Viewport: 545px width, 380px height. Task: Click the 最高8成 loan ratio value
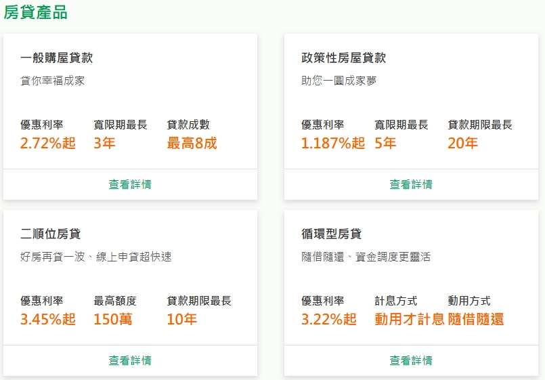[192, 143]
